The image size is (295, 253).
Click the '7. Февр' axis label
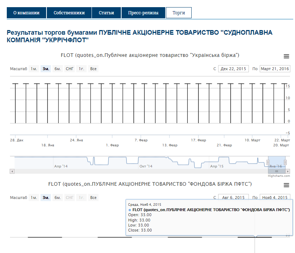tap(141, 140)
